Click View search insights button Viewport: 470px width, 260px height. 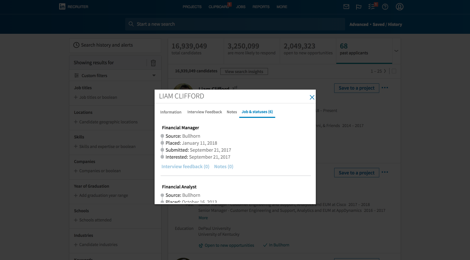pyautogui.click(x=244, y=72)
